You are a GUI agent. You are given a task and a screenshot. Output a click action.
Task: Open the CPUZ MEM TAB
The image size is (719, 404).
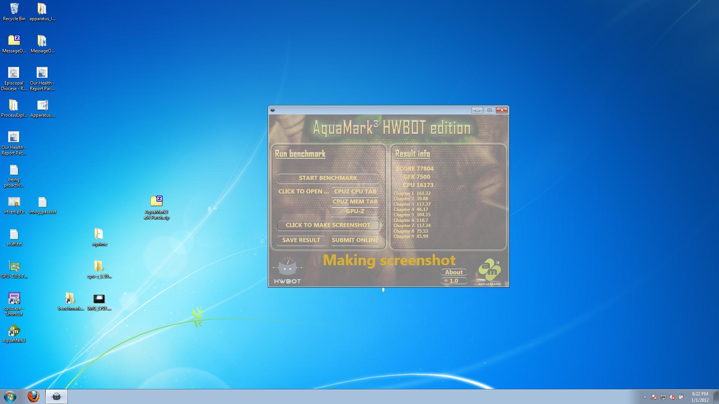(355, 201)
